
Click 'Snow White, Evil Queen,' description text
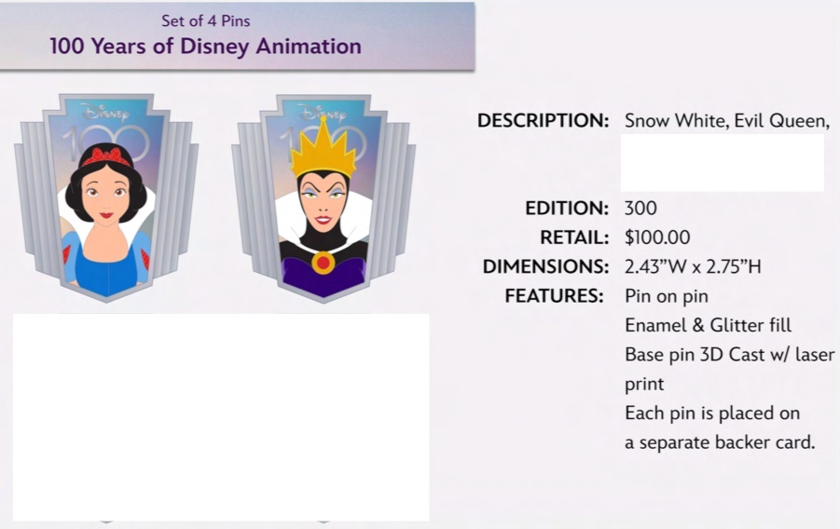[727, 121]
